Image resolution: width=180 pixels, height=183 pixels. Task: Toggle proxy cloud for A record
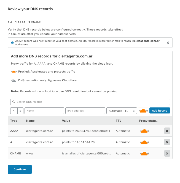(144, 142)
